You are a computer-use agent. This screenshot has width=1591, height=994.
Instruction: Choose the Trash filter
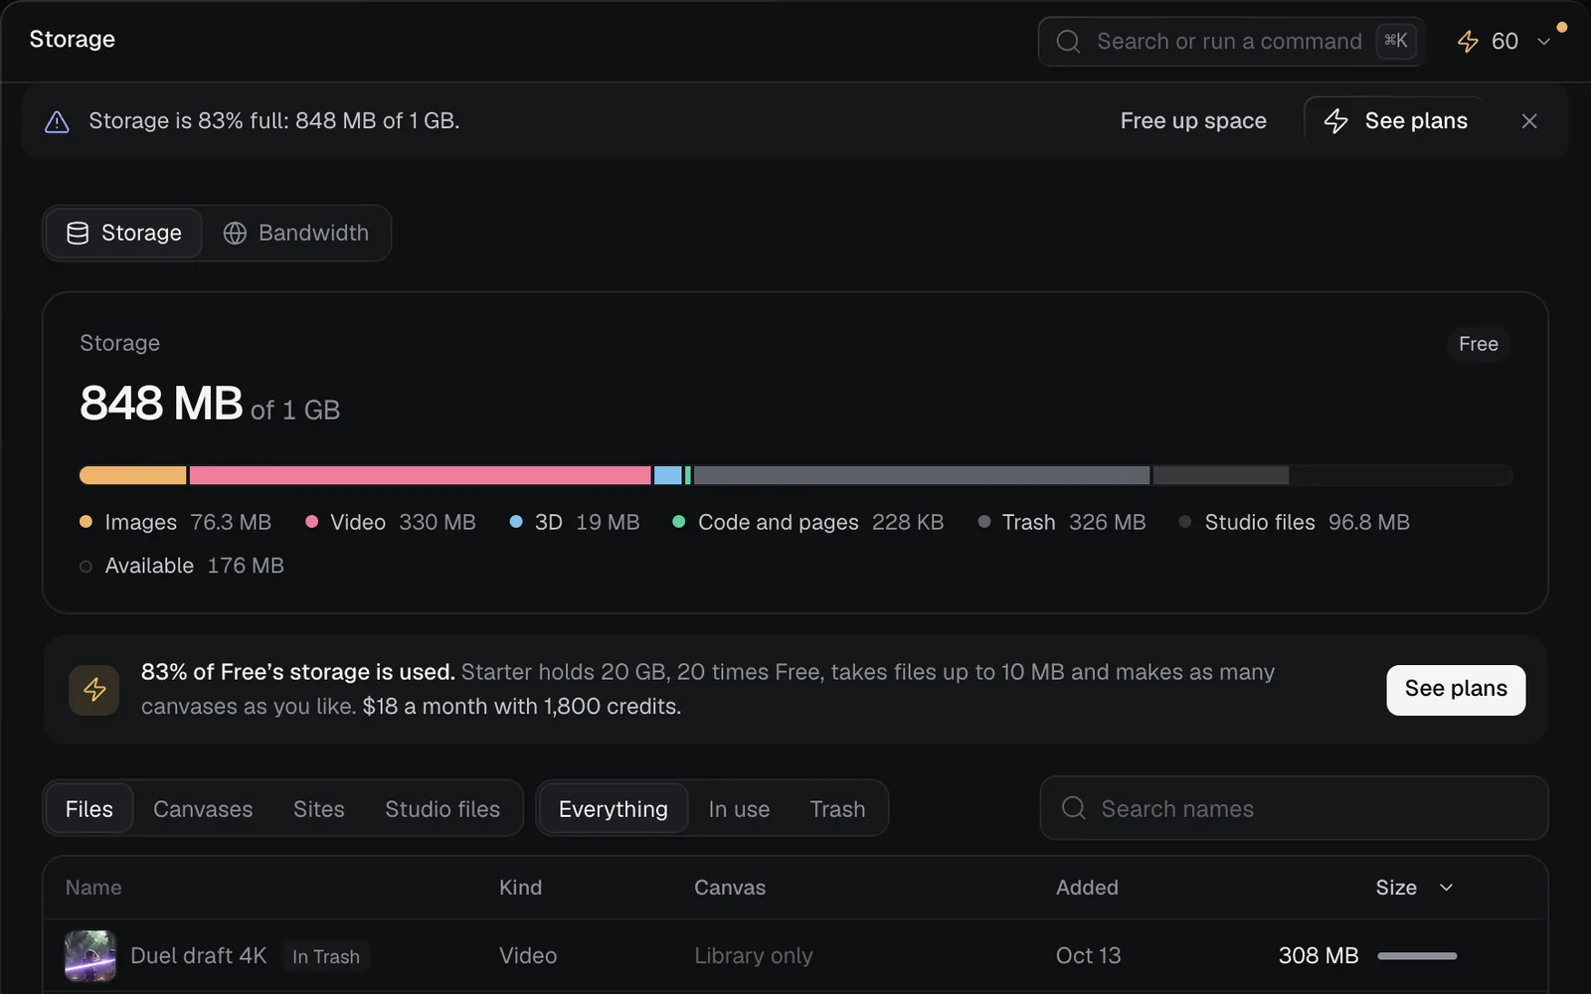click(x=837, y=809)
